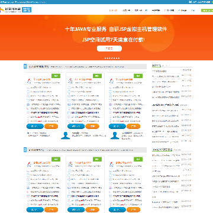
Task: Open the top sidebar section heading
Action: (x=157, y=65)
